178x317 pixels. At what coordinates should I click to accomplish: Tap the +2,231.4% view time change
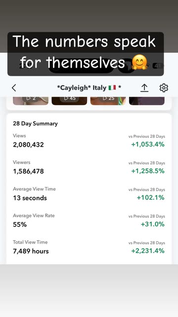point(148,251)
